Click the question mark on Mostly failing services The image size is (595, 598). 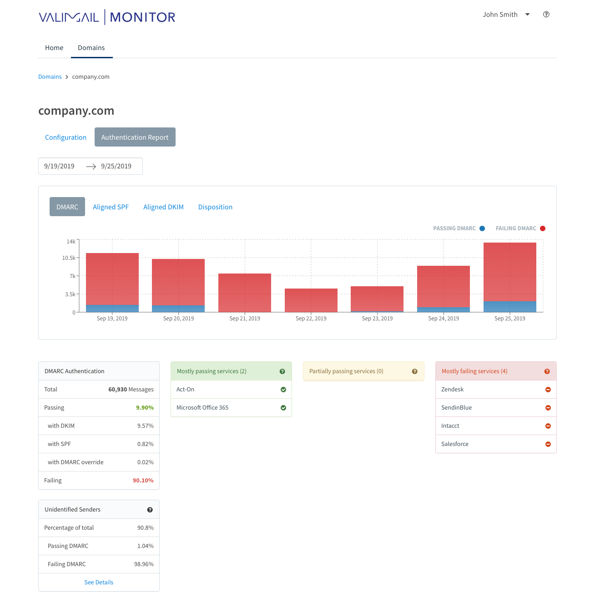(547, 371)
